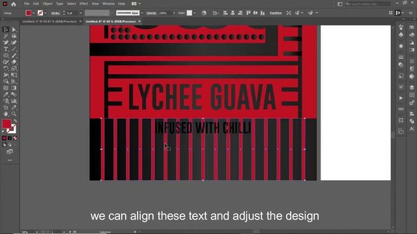Select the Slice tool
Viewport: 417px width, 234px height.
tap(14, 107)
